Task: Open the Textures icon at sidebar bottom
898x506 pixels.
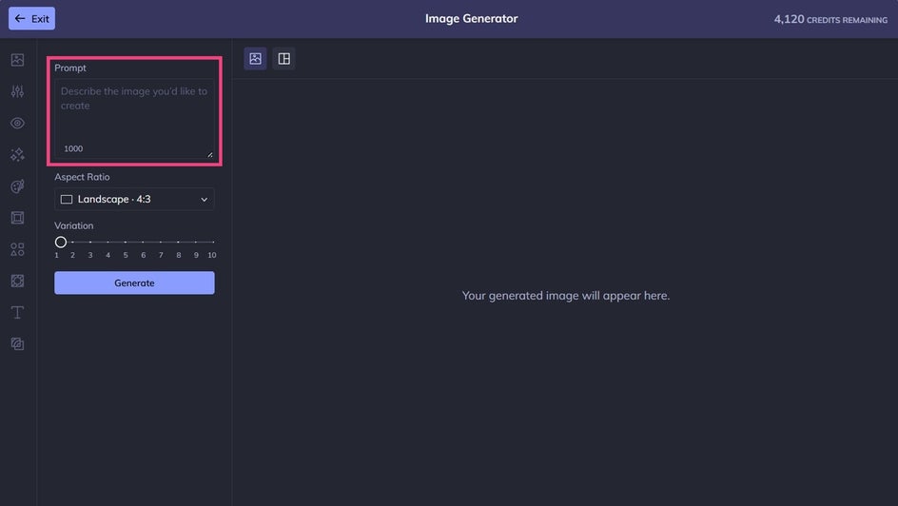Action: click(x=17, y=344)
